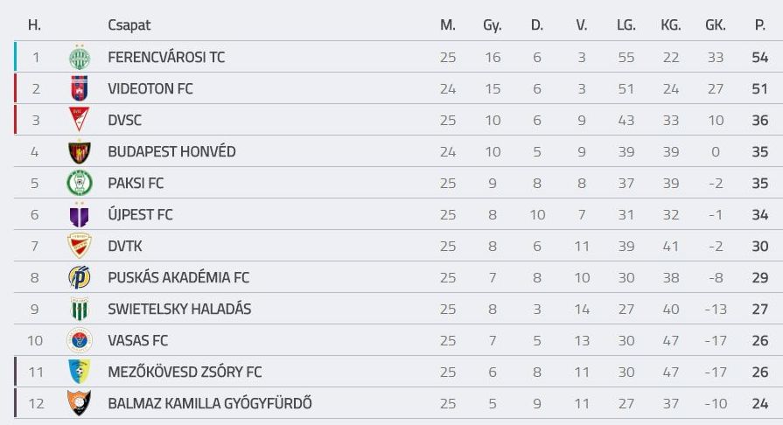This screenshot has width=783, height=425.
Task: Click the Paksi FC round crest
Action: [x=80, y=183]
